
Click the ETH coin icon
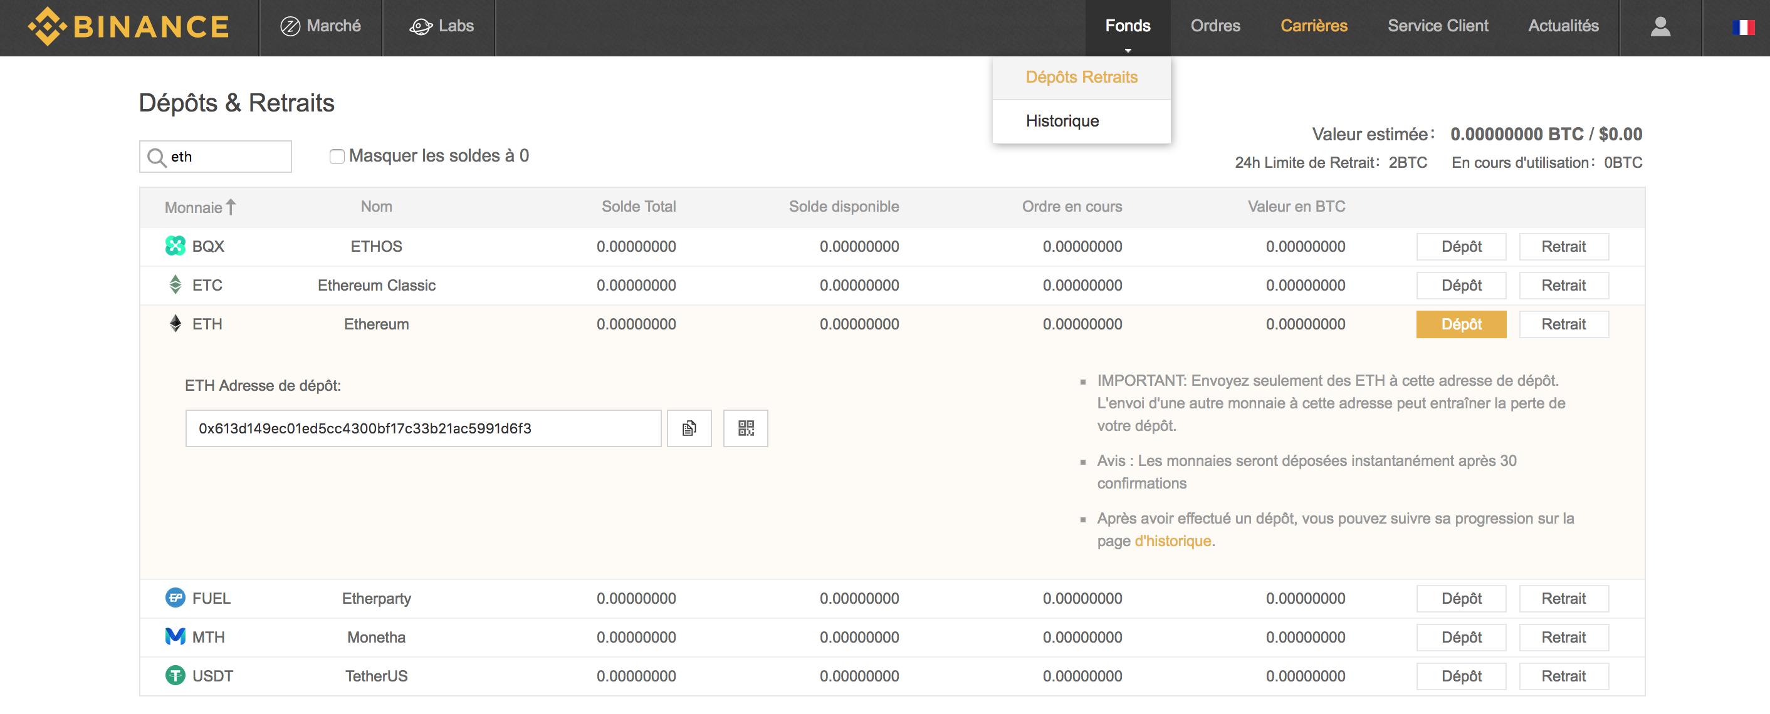[175, 324]
